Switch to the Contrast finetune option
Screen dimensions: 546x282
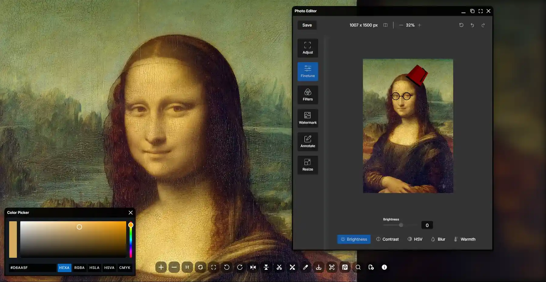387,239
